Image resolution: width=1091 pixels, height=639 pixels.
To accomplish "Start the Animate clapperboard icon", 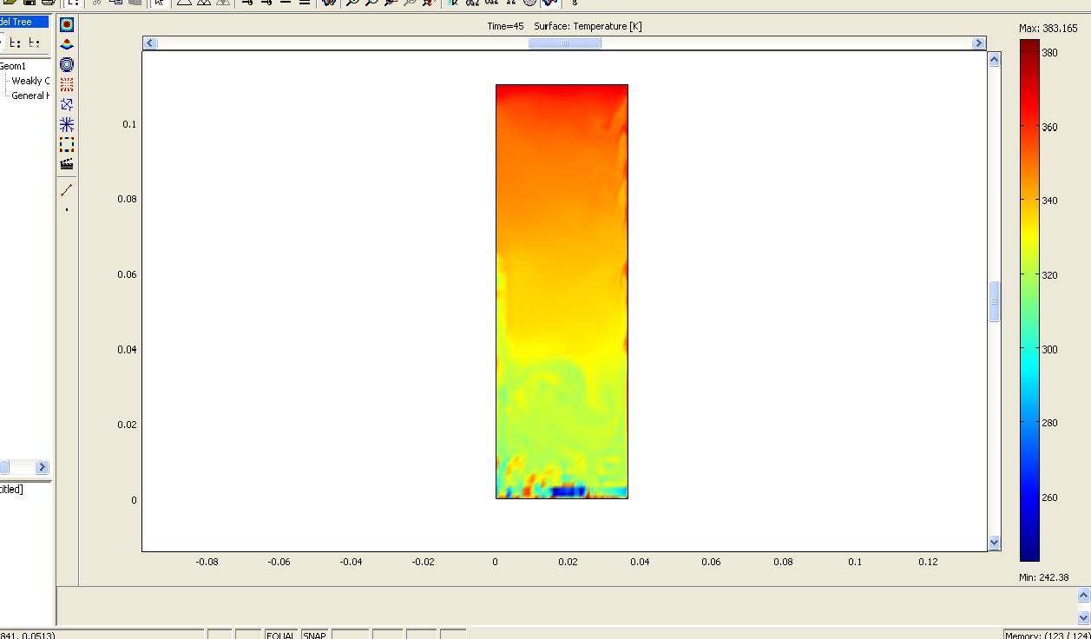I will pos(67,164).
